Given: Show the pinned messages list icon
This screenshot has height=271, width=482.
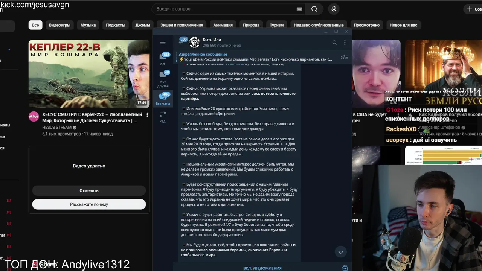Looking at the screenshot, I should pos(344,57).
